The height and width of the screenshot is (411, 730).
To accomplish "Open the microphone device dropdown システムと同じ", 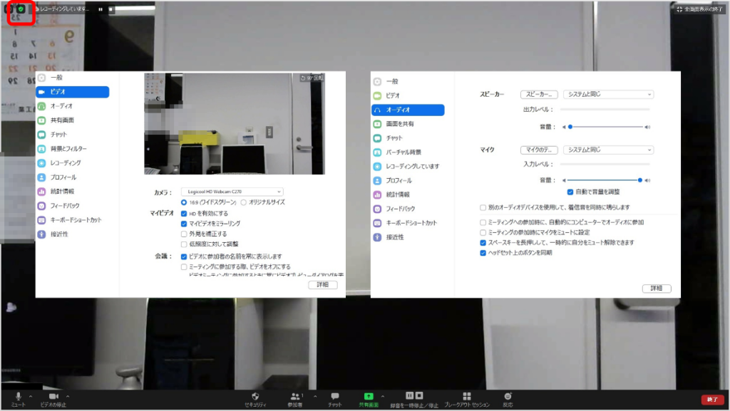I will (x=608, y=150).
